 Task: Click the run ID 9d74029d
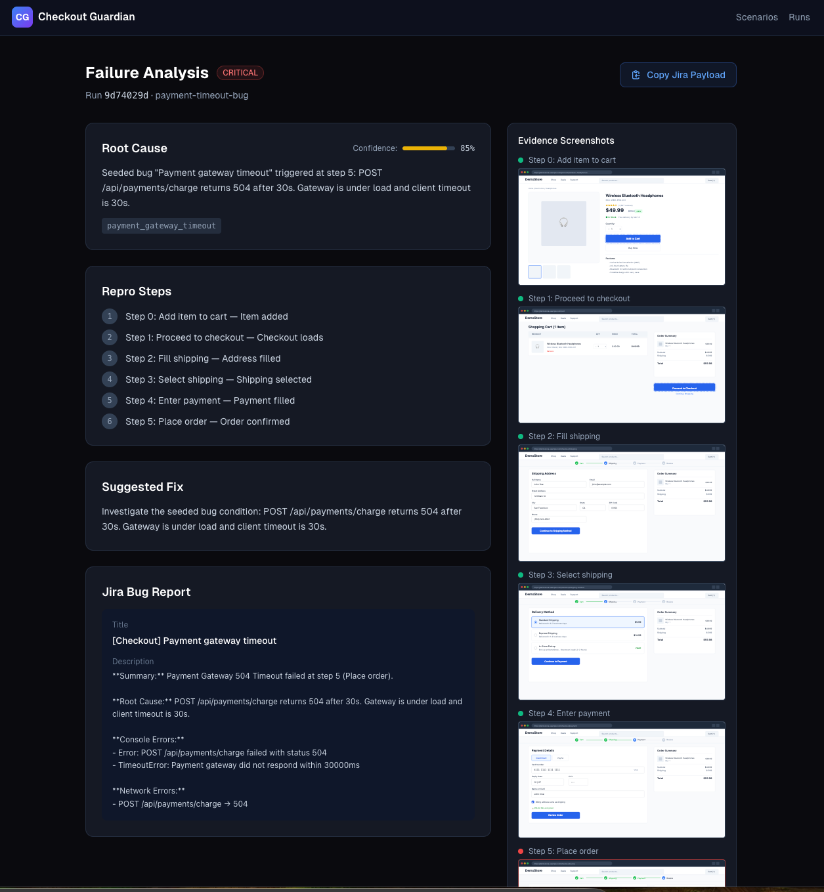126,95
